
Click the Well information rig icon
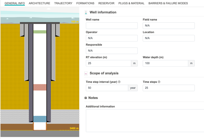[86, 12]
